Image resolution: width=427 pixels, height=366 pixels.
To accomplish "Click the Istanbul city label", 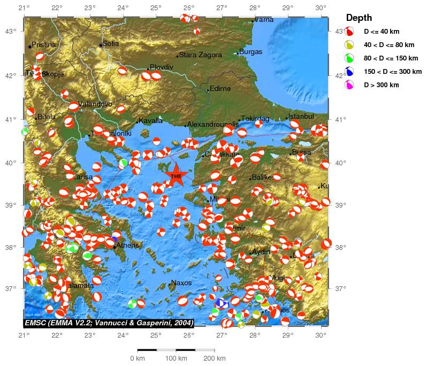I will pos(301,116).
